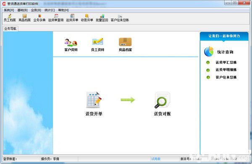Click 操作员 status bar entry

(50, 159)
